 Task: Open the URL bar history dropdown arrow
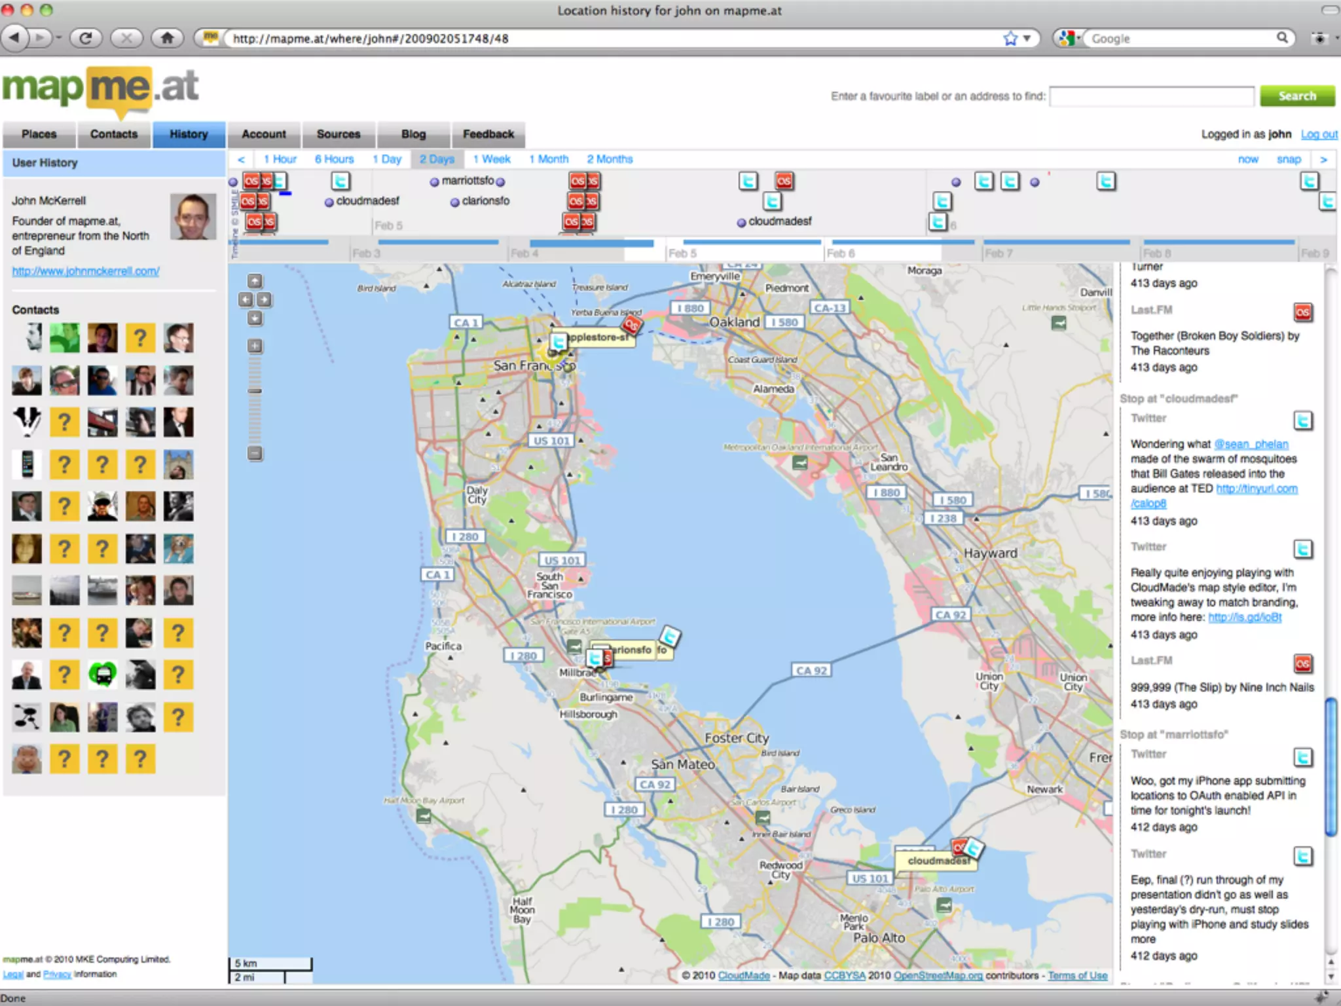1027,39
